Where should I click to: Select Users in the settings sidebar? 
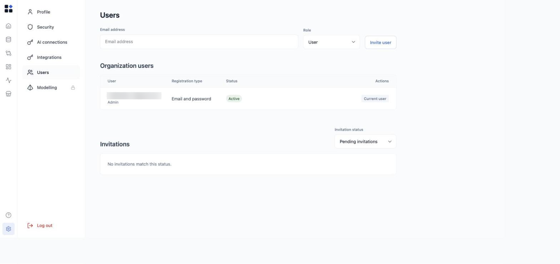pyautogui.click(x=51, y=73)
